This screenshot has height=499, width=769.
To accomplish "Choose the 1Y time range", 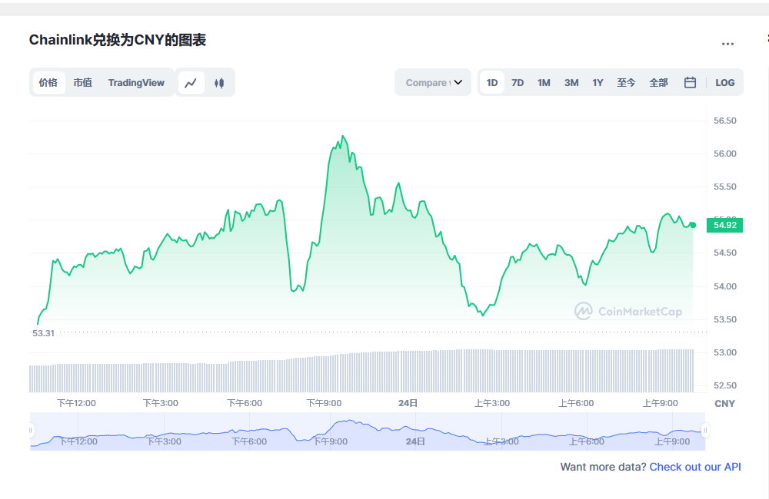I will click(598, 83).
